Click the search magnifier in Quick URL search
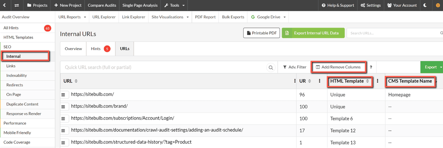The image size is (443, 148). click(271, 67)
